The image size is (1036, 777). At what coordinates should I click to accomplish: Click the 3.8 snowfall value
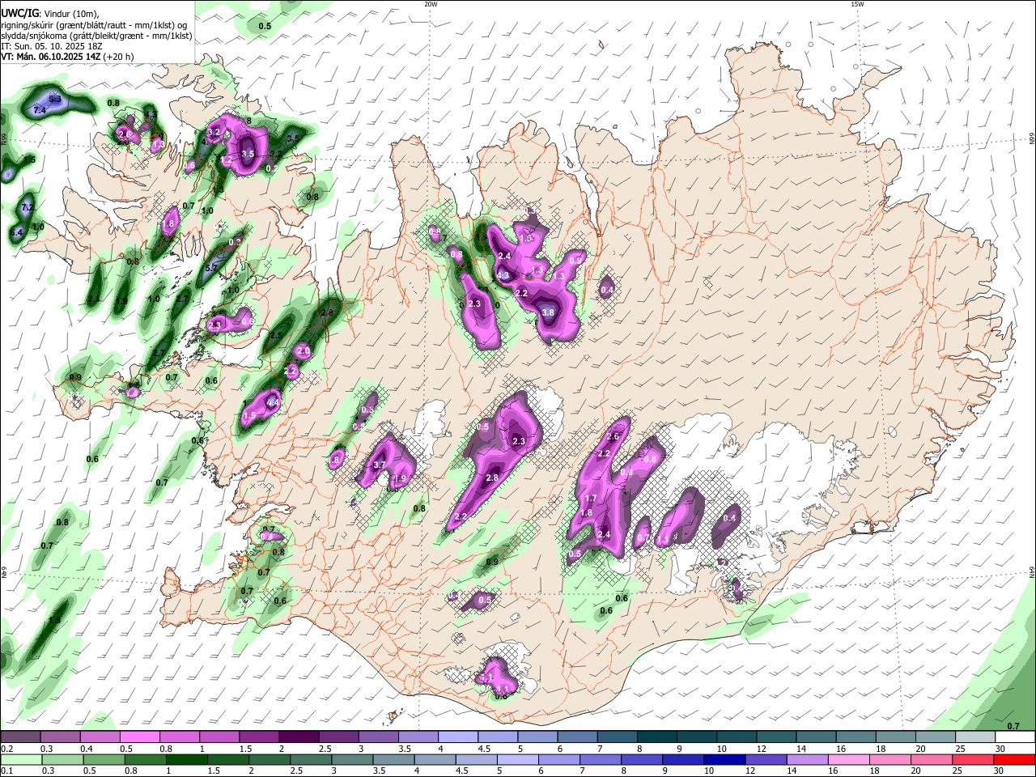coord(548,312)
